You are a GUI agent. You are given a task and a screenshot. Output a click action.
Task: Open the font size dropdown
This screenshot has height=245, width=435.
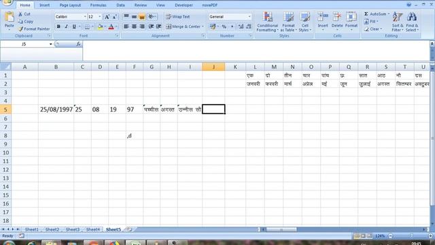[x=100, y=16]
